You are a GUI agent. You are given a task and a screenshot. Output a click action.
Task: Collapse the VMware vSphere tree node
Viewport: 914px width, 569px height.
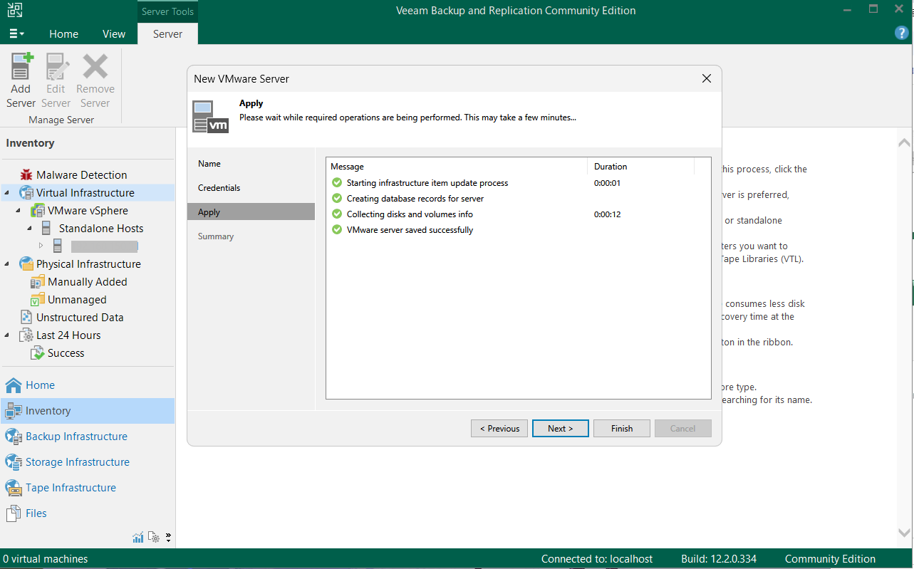pos(18,211)
